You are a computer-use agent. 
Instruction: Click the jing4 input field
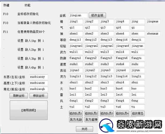[122, 21]
